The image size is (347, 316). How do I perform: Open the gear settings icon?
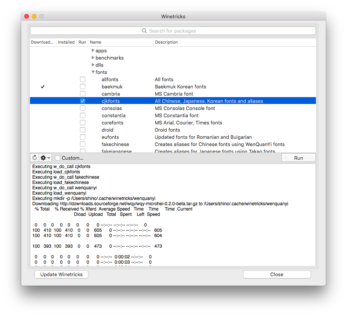pyautogui.click(x=44, y=157)
